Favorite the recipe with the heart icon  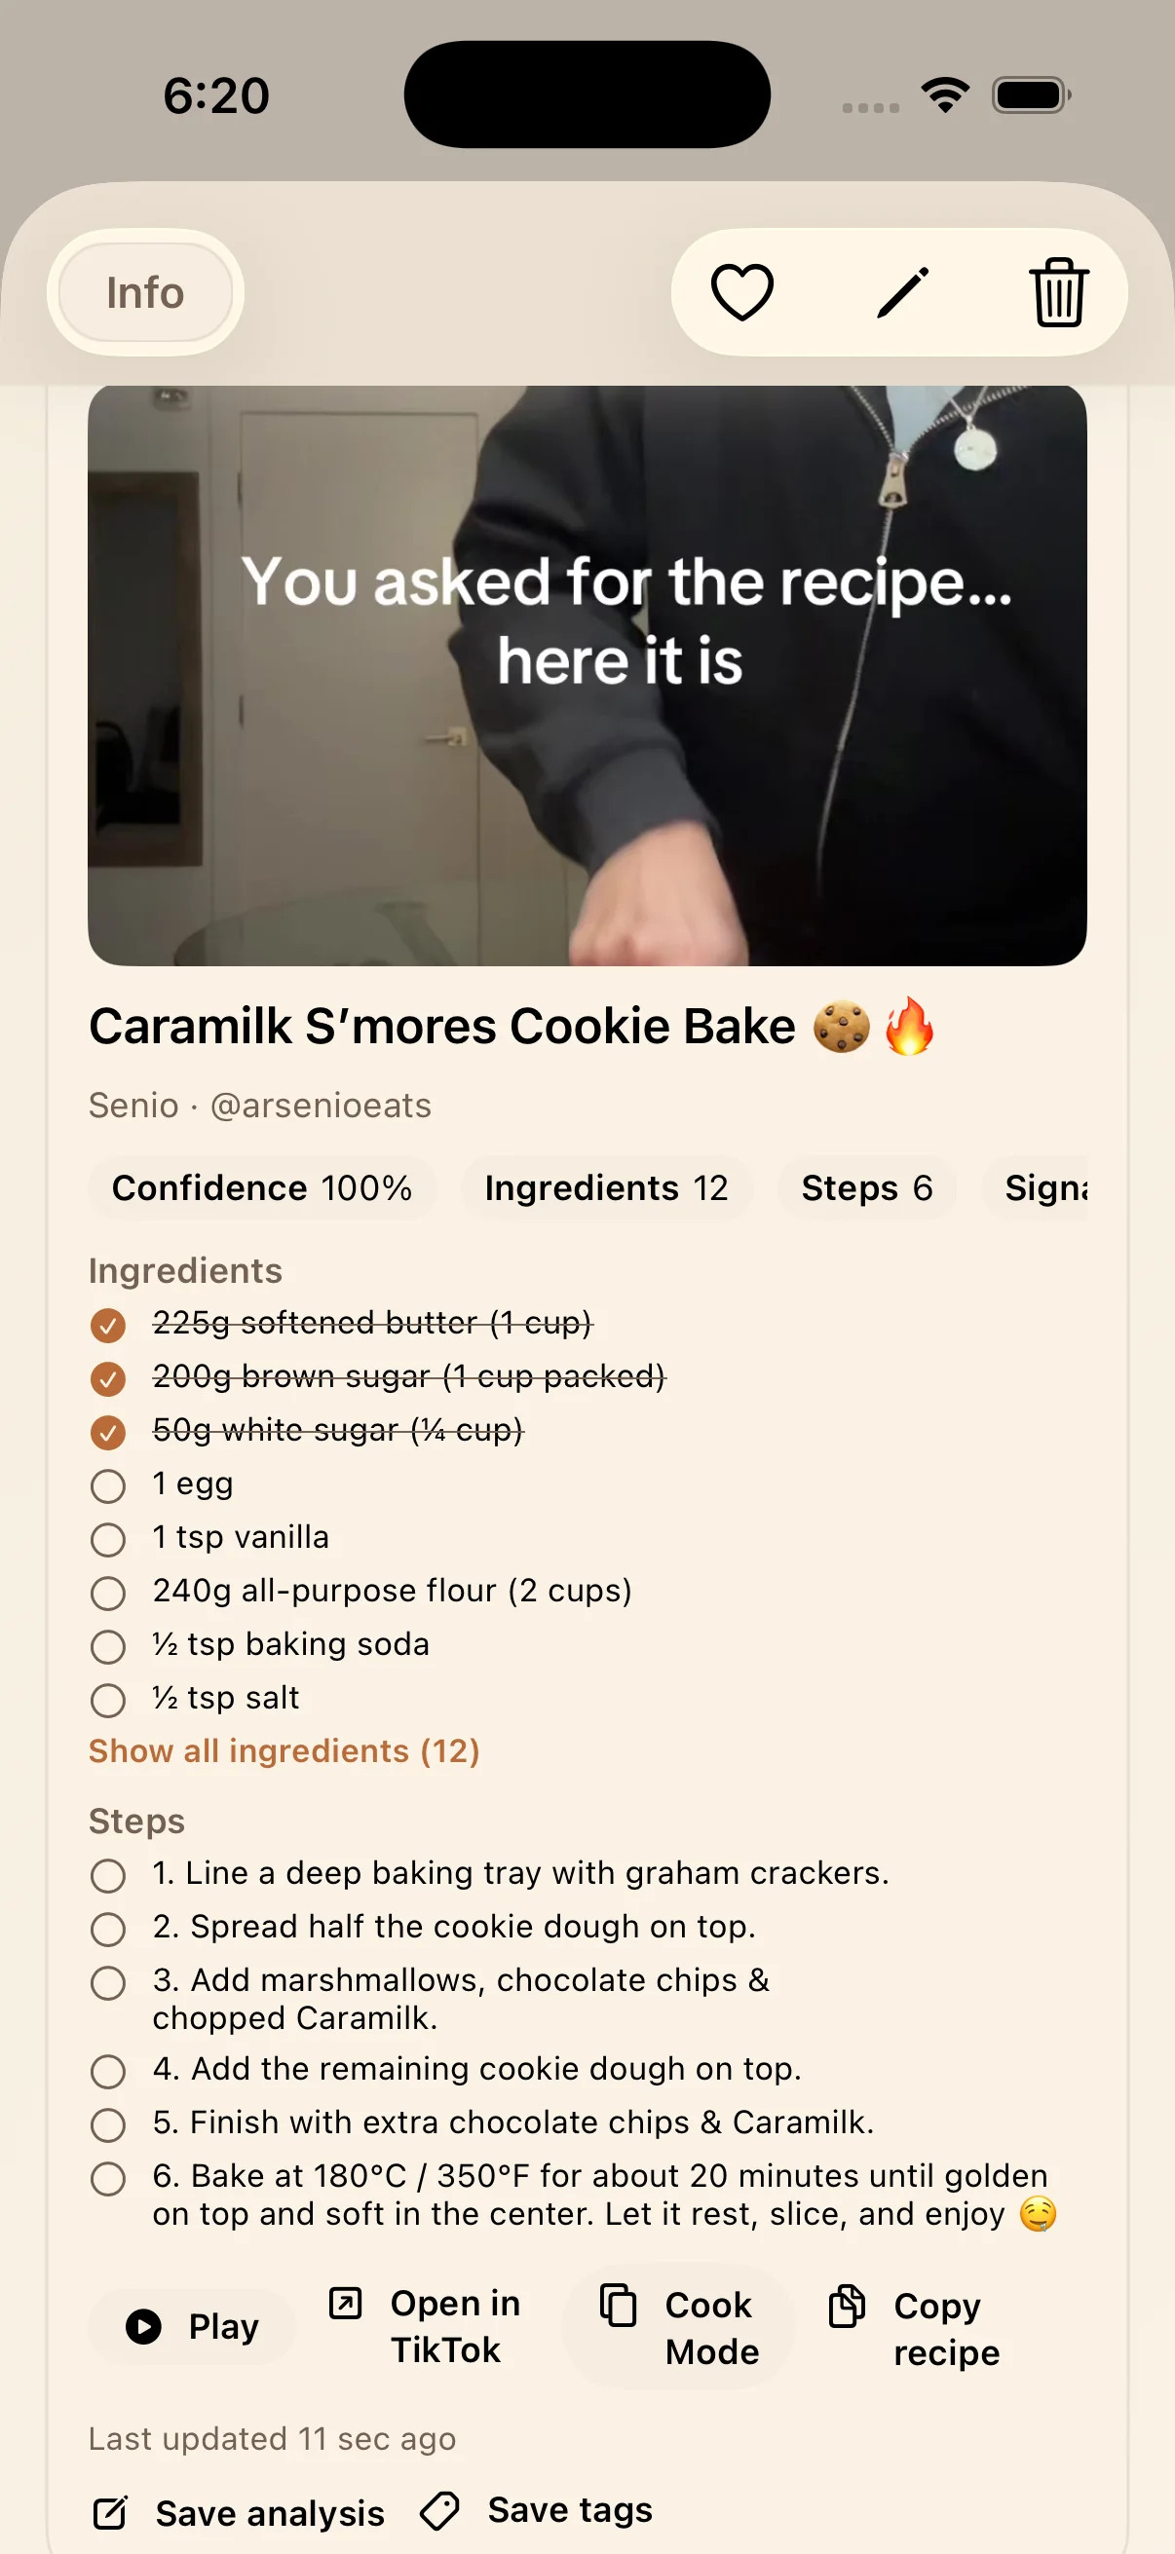pyautogui.click(x=742, y=290)
